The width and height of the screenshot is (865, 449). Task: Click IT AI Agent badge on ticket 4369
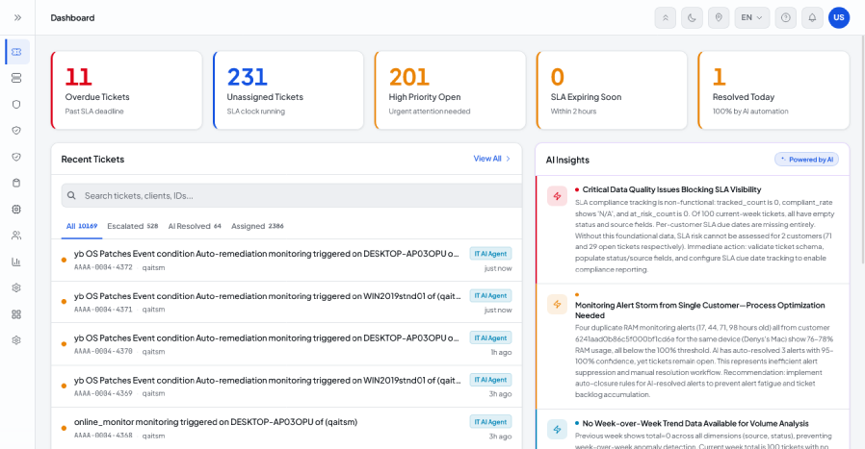490,380
